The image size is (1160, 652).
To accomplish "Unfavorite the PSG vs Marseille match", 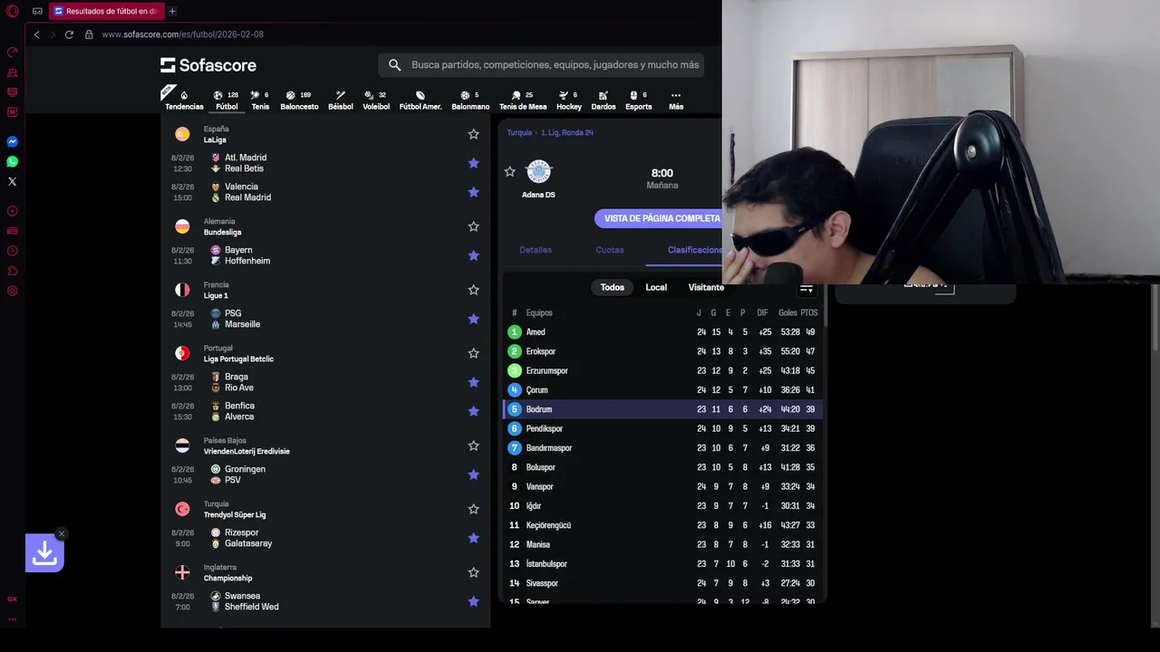I will tap(473, 319).
